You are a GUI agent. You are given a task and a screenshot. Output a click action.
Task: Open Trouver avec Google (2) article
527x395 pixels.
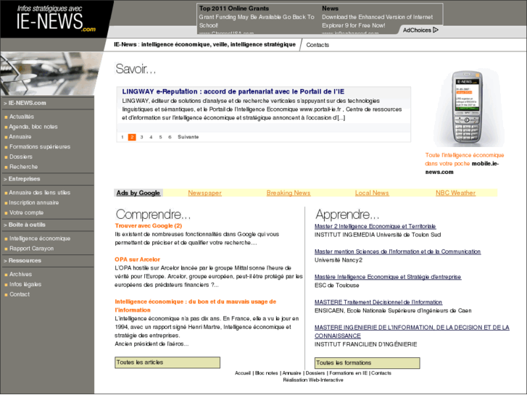click(148, 225)
